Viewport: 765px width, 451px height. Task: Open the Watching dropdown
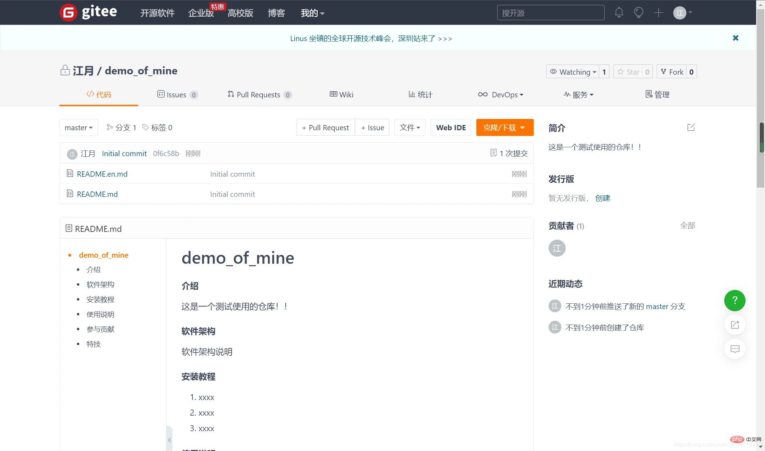573,72
